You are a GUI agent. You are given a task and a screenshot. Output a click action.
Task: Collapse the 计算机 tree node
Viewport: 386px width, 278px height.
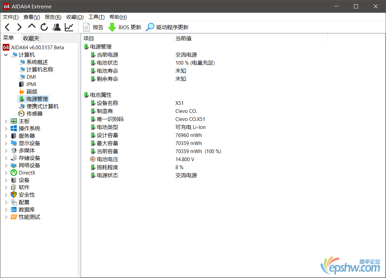[x=6, y=55]
